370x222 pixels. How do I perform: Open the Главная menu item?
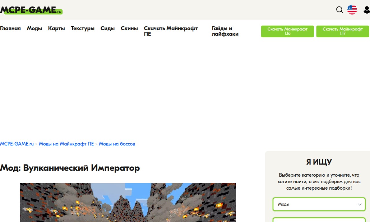coord(10,28)
